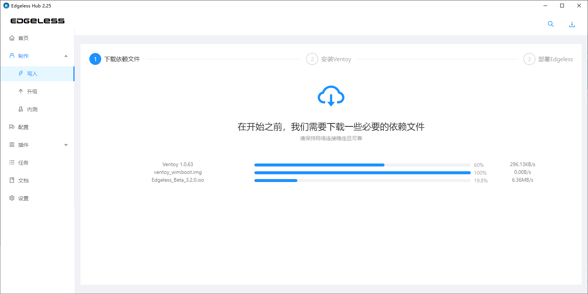Open the 任务 tasks page
This screenshot has height=294, width=588.
click(37, 163)
